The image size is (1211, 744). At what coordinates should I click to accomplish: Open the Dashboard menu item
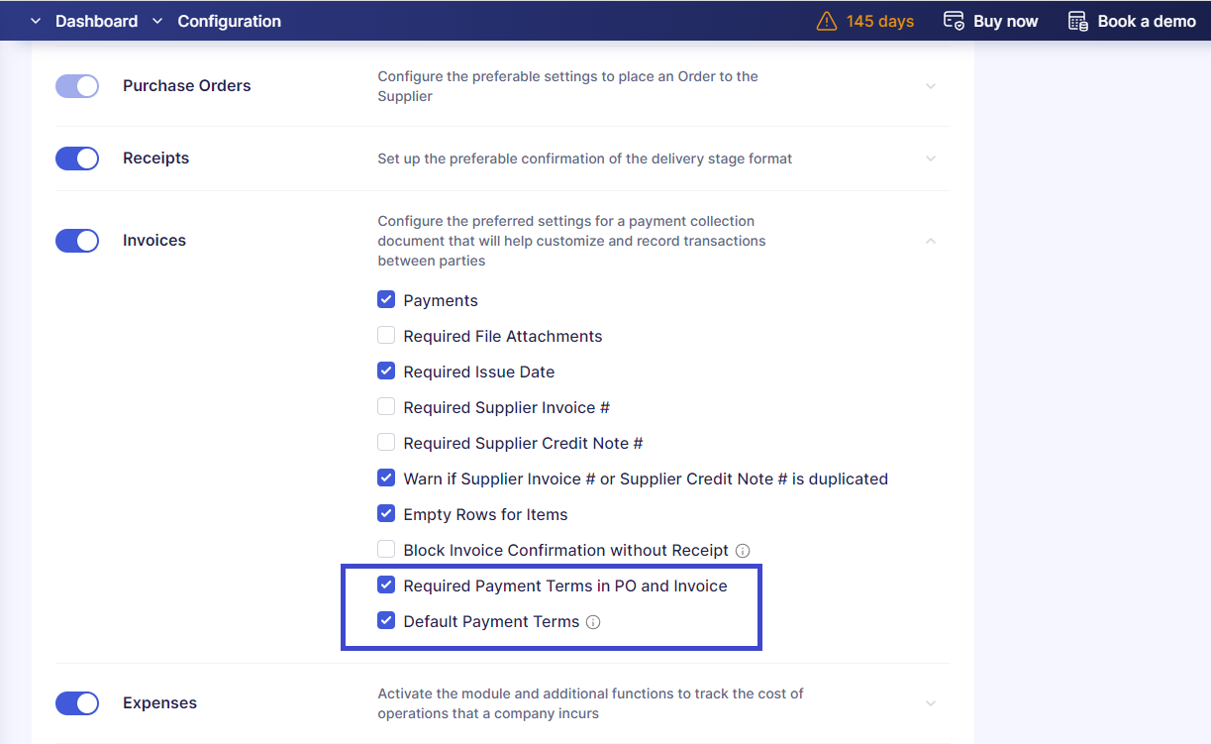coord(96,20)
